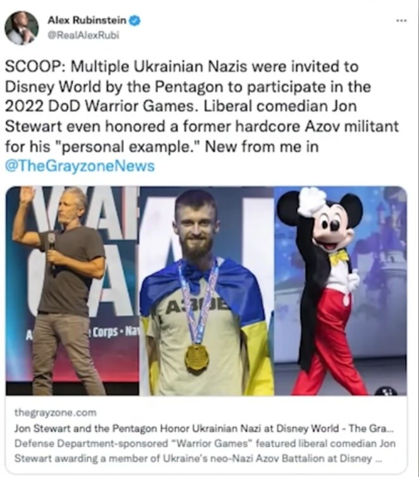Open Alex Rubinstein's round profile avatar
This screenshot has height=477, width=419.
pos(21,28)
